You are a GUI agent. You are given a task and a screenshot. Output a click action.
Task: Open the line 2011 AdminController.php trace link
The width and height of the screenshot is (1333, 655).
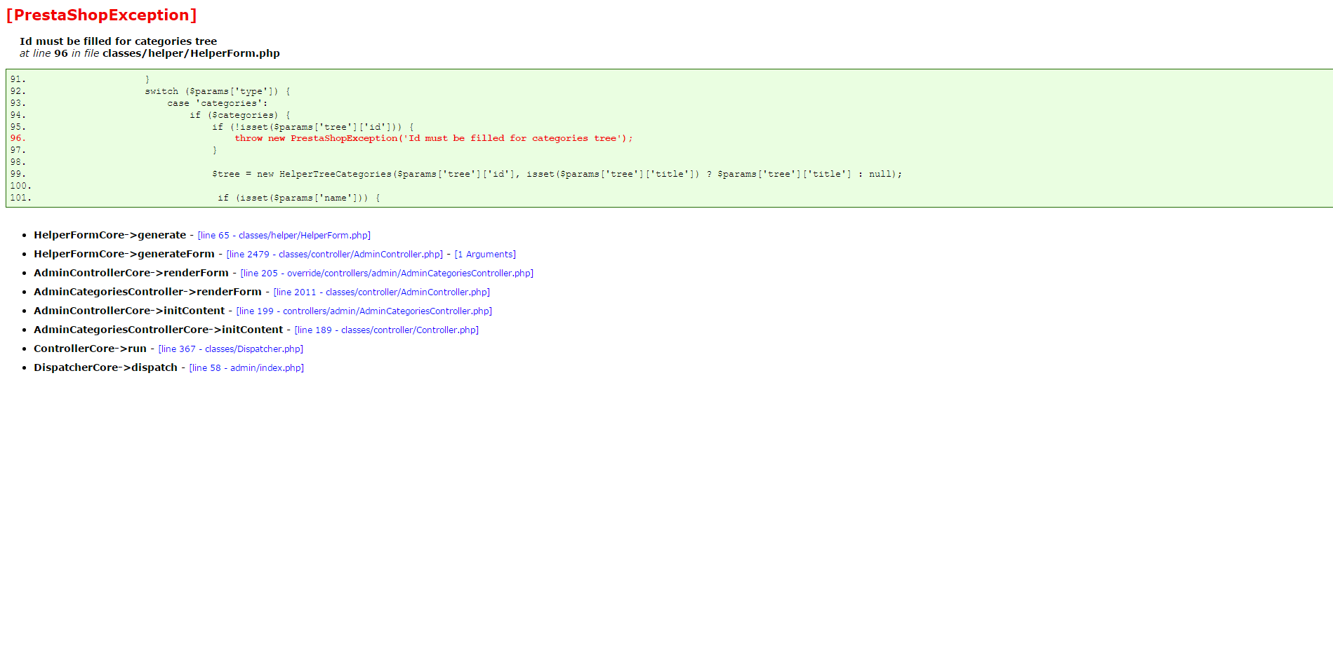click(381, 292)
